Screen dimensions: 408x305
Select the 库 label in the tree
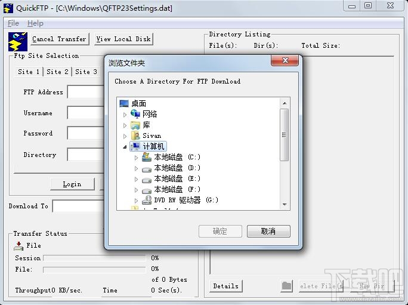pos(146,125)
